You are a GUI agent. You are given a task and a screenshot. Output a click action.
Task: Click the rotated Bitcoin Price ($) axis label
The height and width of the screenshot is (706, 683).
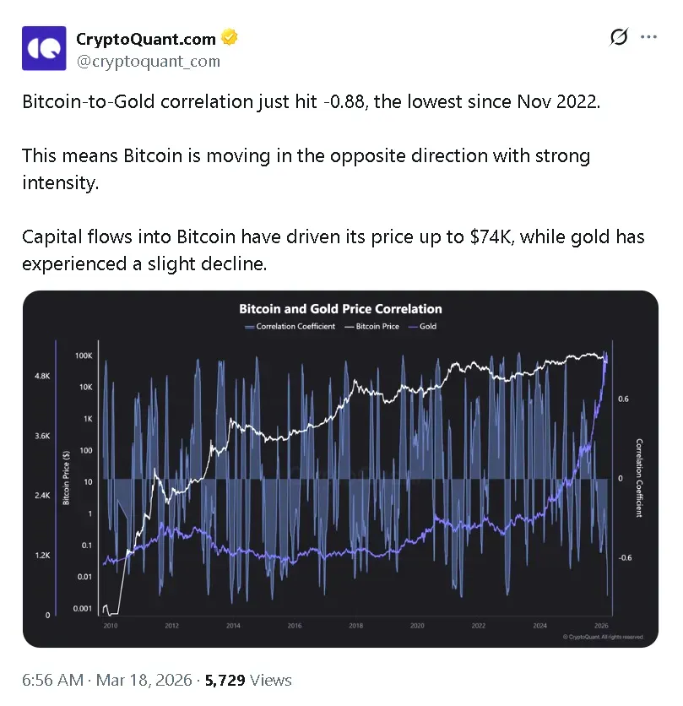[x=67, y=478]
